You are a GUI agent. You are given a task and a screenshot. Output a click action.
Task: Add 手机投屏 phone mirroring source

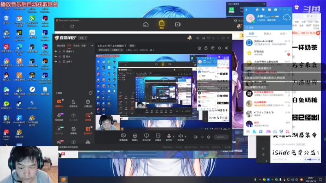tap(146, 137)
